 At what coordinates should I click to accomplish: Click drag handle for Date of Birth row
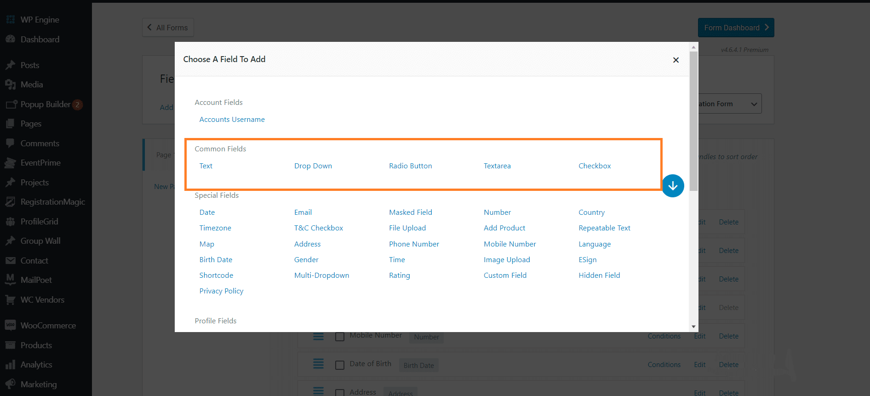(x=318, y=364)
